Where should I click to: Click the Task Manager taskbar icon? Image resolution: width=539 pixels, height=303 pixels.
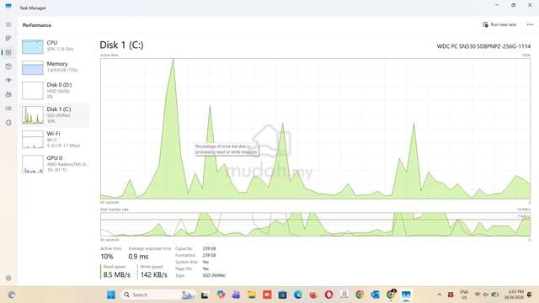tap(406, 295)
